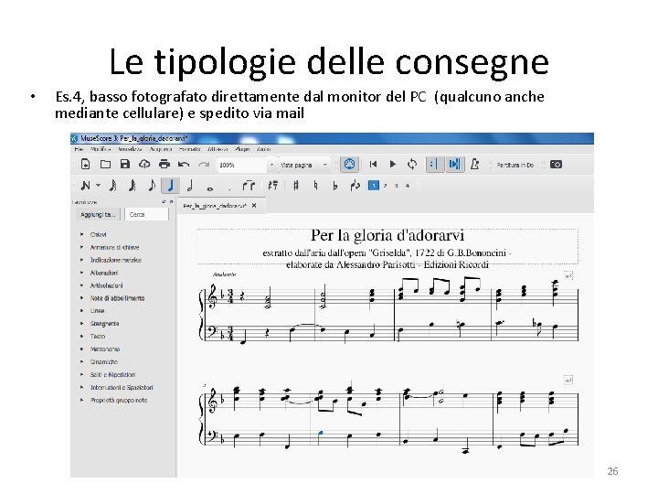Toggle note input mode (N) icon

point(86,185)
